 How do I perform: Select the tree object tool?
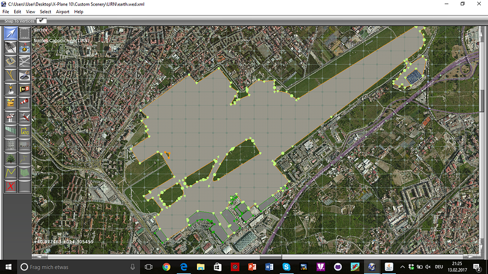tap(11, 159)
